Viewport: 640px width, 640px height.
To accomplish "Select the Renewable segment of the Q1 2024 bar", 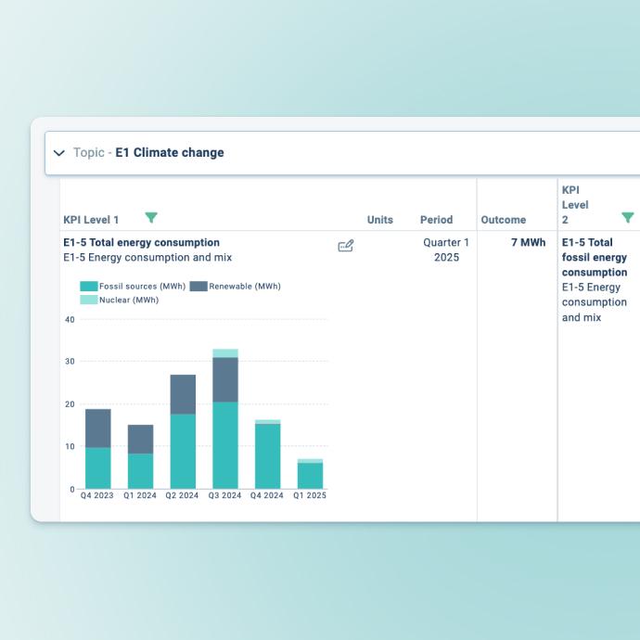I will (x=140, y=439).
